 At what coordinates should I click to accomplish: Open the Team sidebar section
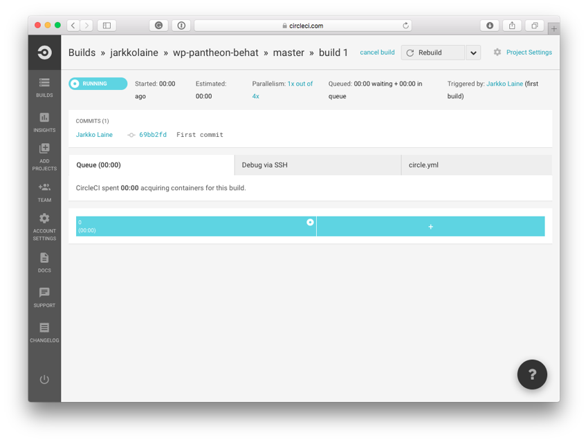44,193
